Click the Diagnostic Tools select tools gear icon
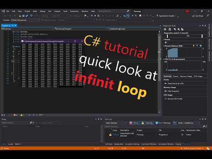 pos(165,29)
